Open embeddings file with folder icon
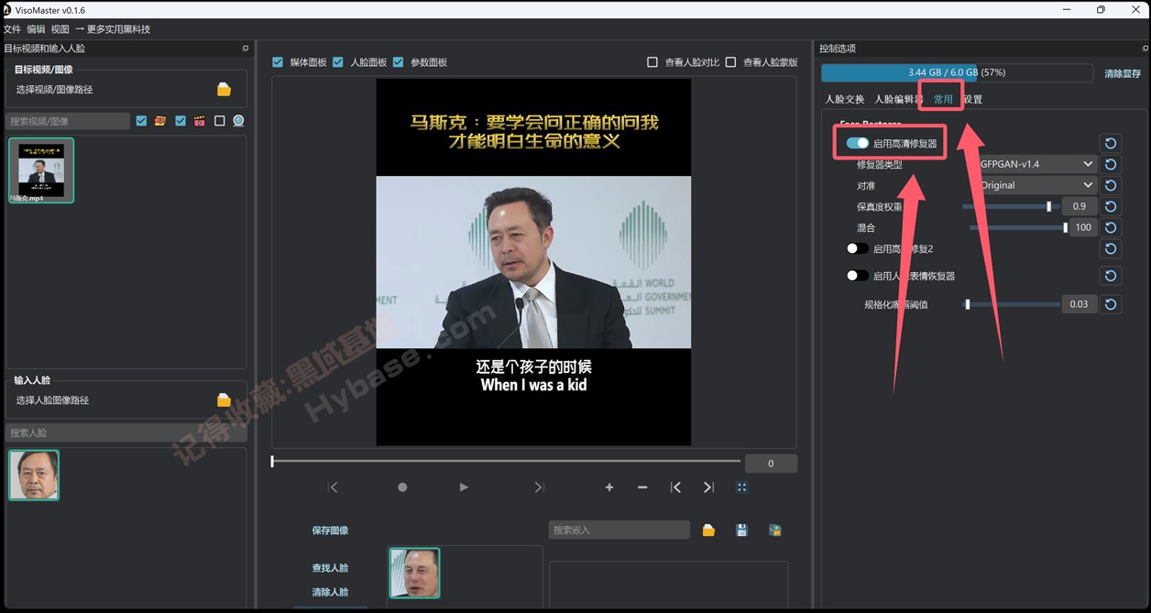 click(708, 531)
